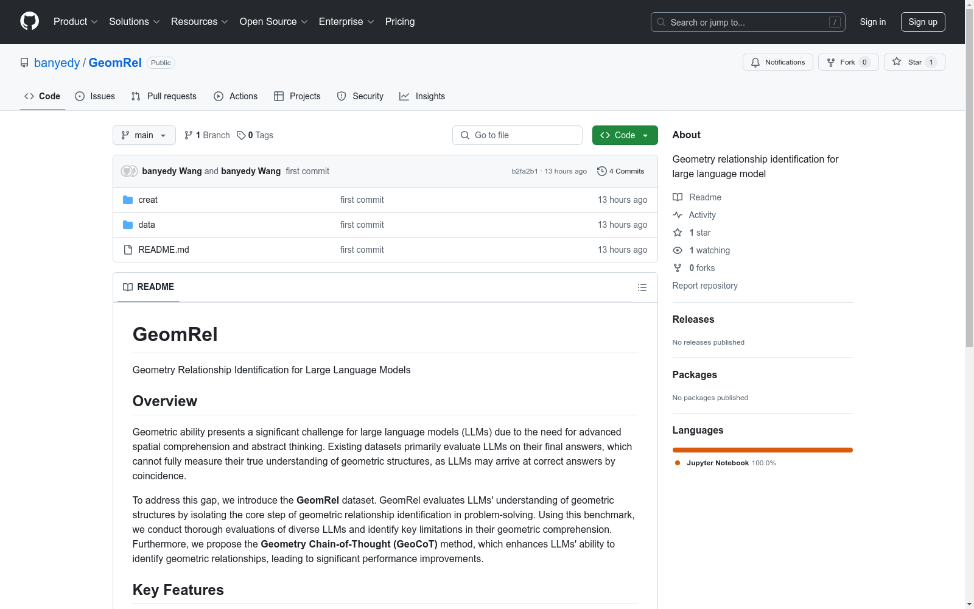Click the branch icon beside 1 Branch
Screen dimensions: 974x609
189,135
